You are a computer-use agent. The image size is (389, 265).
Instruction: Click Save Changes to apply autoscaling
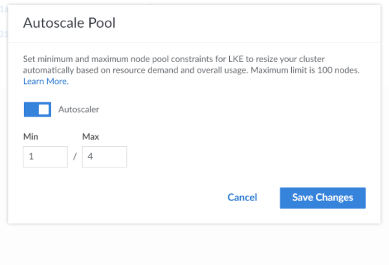click(322, 198)
